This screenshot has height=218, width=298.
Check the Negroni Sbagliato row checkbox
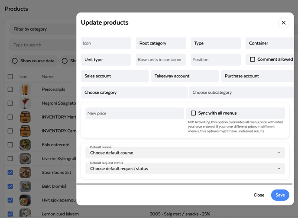10,103
